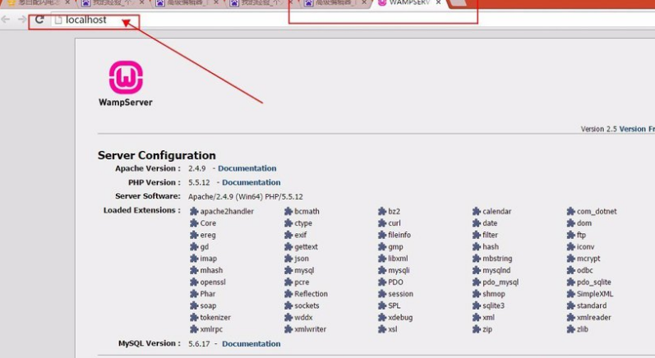Click the Phar extension text
This screenshot has width=655, height=358.
point(208,294)
